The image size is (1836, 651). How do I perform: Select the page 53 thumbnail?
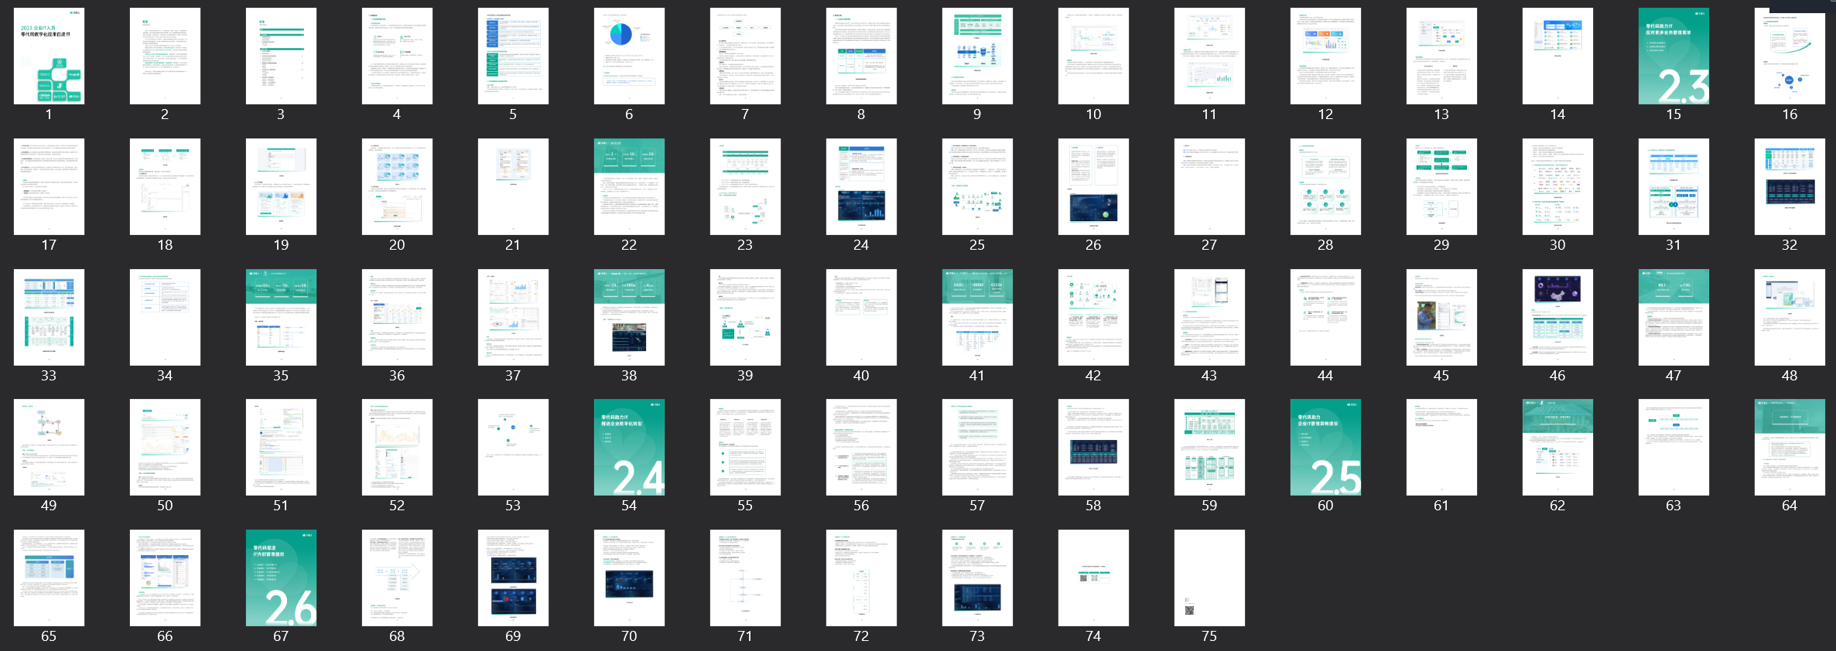[x=513, y=447]
